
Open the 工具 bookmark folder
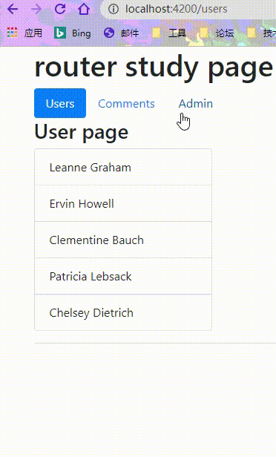point(169,33)
